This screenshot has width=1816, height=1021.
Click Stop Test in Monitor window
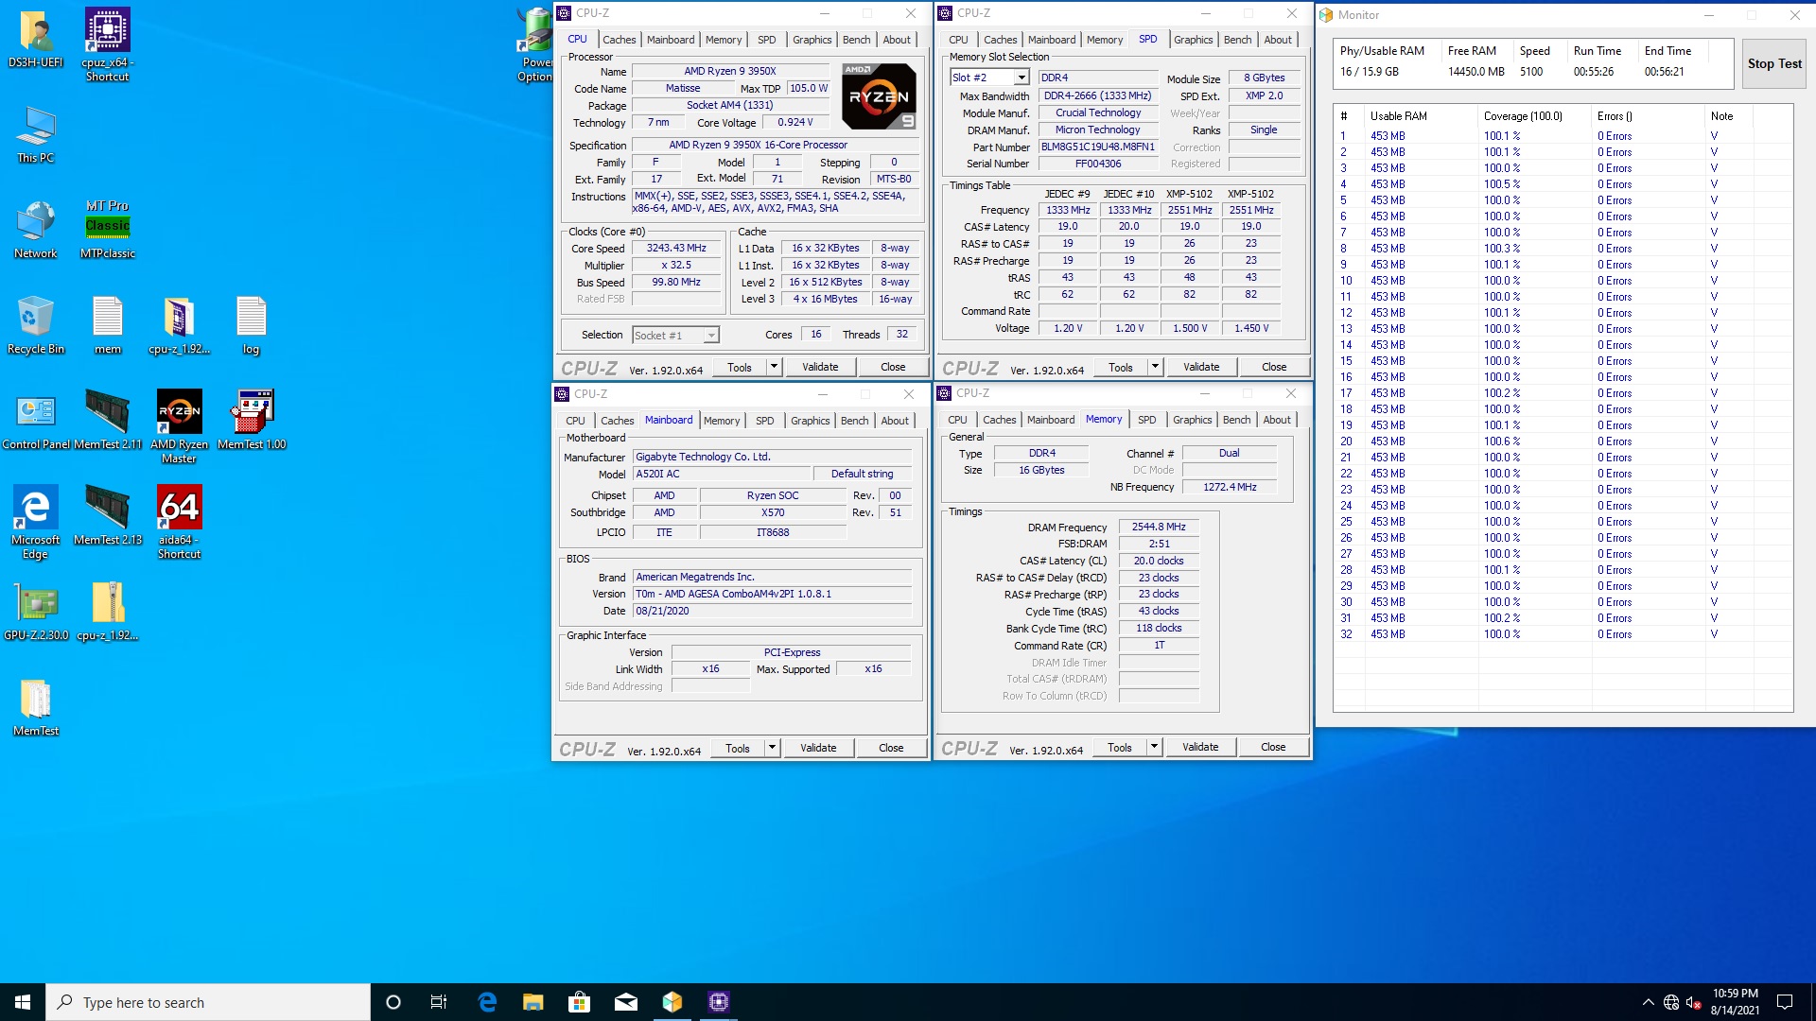tap(1774, 63)
